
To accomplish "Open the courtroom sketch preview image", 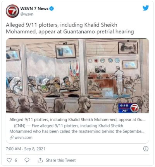I will pyautogui.click(x=77, y=76).
